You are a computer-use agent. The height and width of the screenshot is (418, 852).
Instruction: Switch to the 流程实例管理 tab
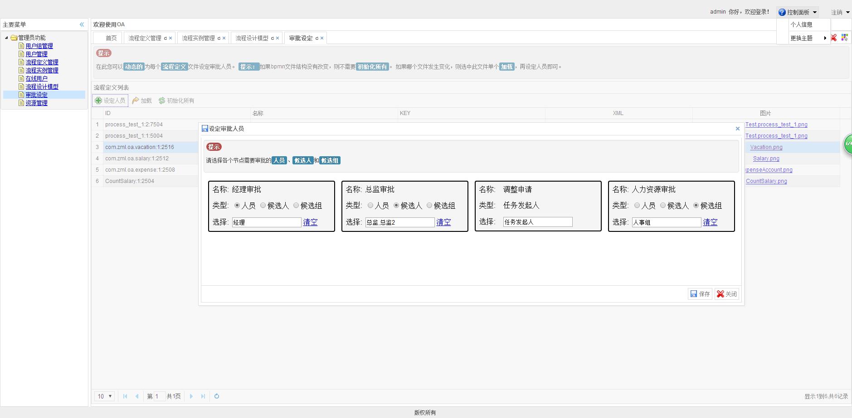(198, 38)
